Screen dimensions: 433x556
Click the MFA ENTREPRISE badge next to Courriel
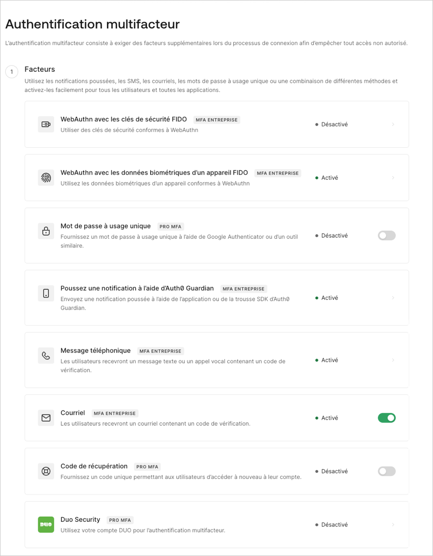114,413
